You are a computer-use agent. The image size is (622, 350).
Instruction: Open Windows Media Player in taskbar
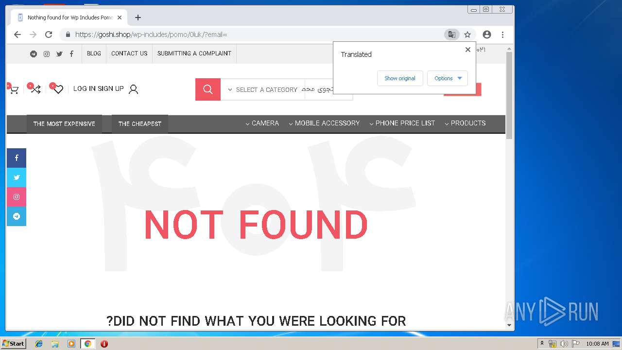71,344
